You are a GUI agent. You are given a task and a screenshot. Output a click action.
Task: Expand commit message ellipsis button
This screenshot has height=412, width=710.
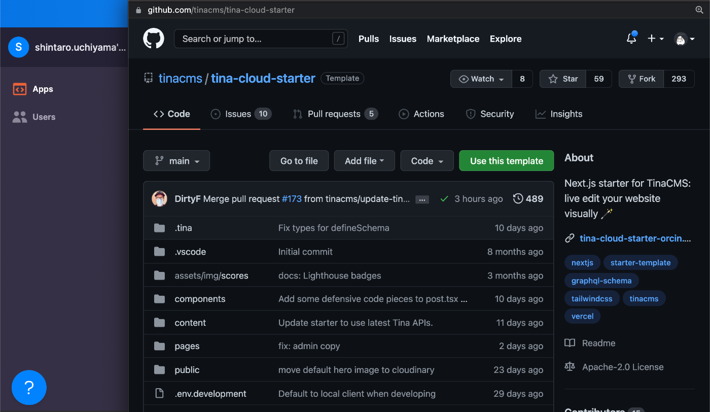pos(422,199)
